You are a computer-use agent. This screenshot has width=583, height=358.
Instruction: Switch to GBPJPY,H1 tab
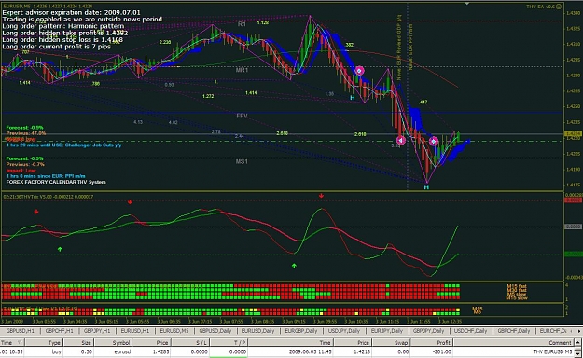[97, 330]
